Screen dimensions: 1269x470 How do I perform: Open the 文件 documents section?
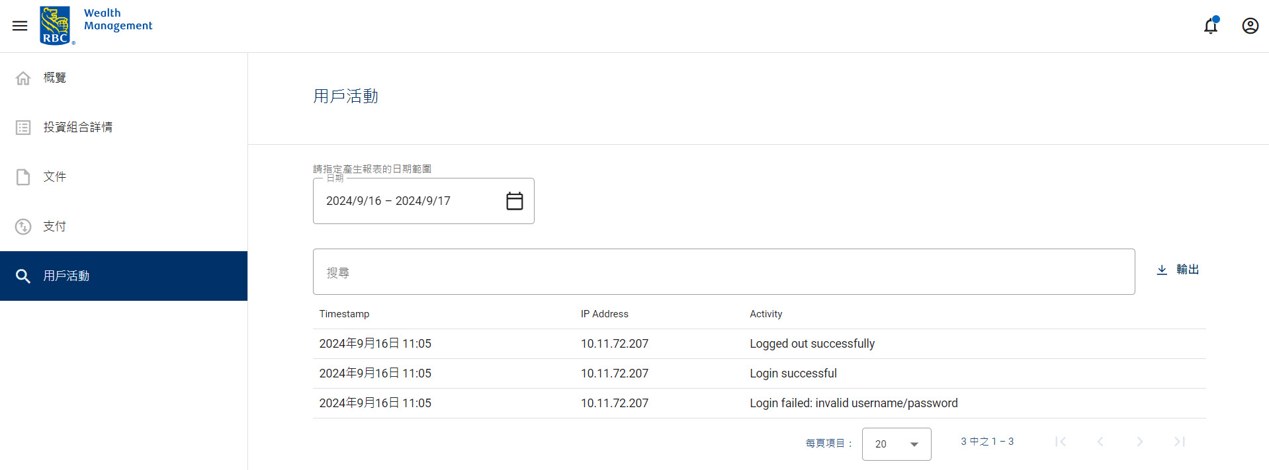coord(124,177)
